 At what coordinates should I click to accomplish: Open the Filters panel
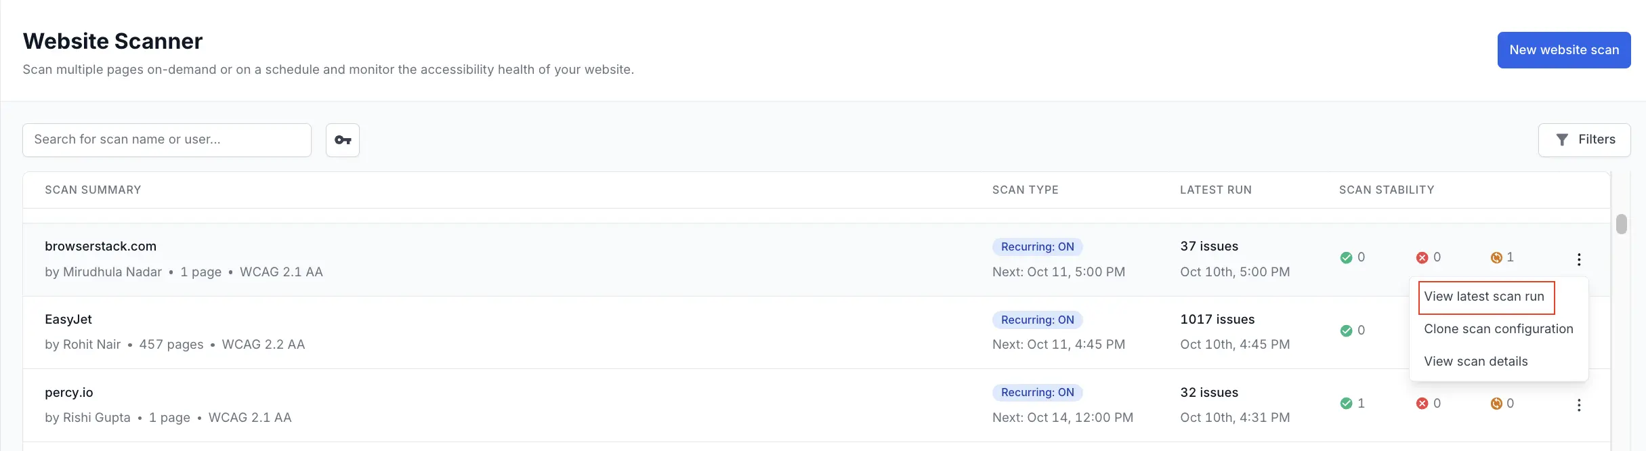1584,140
